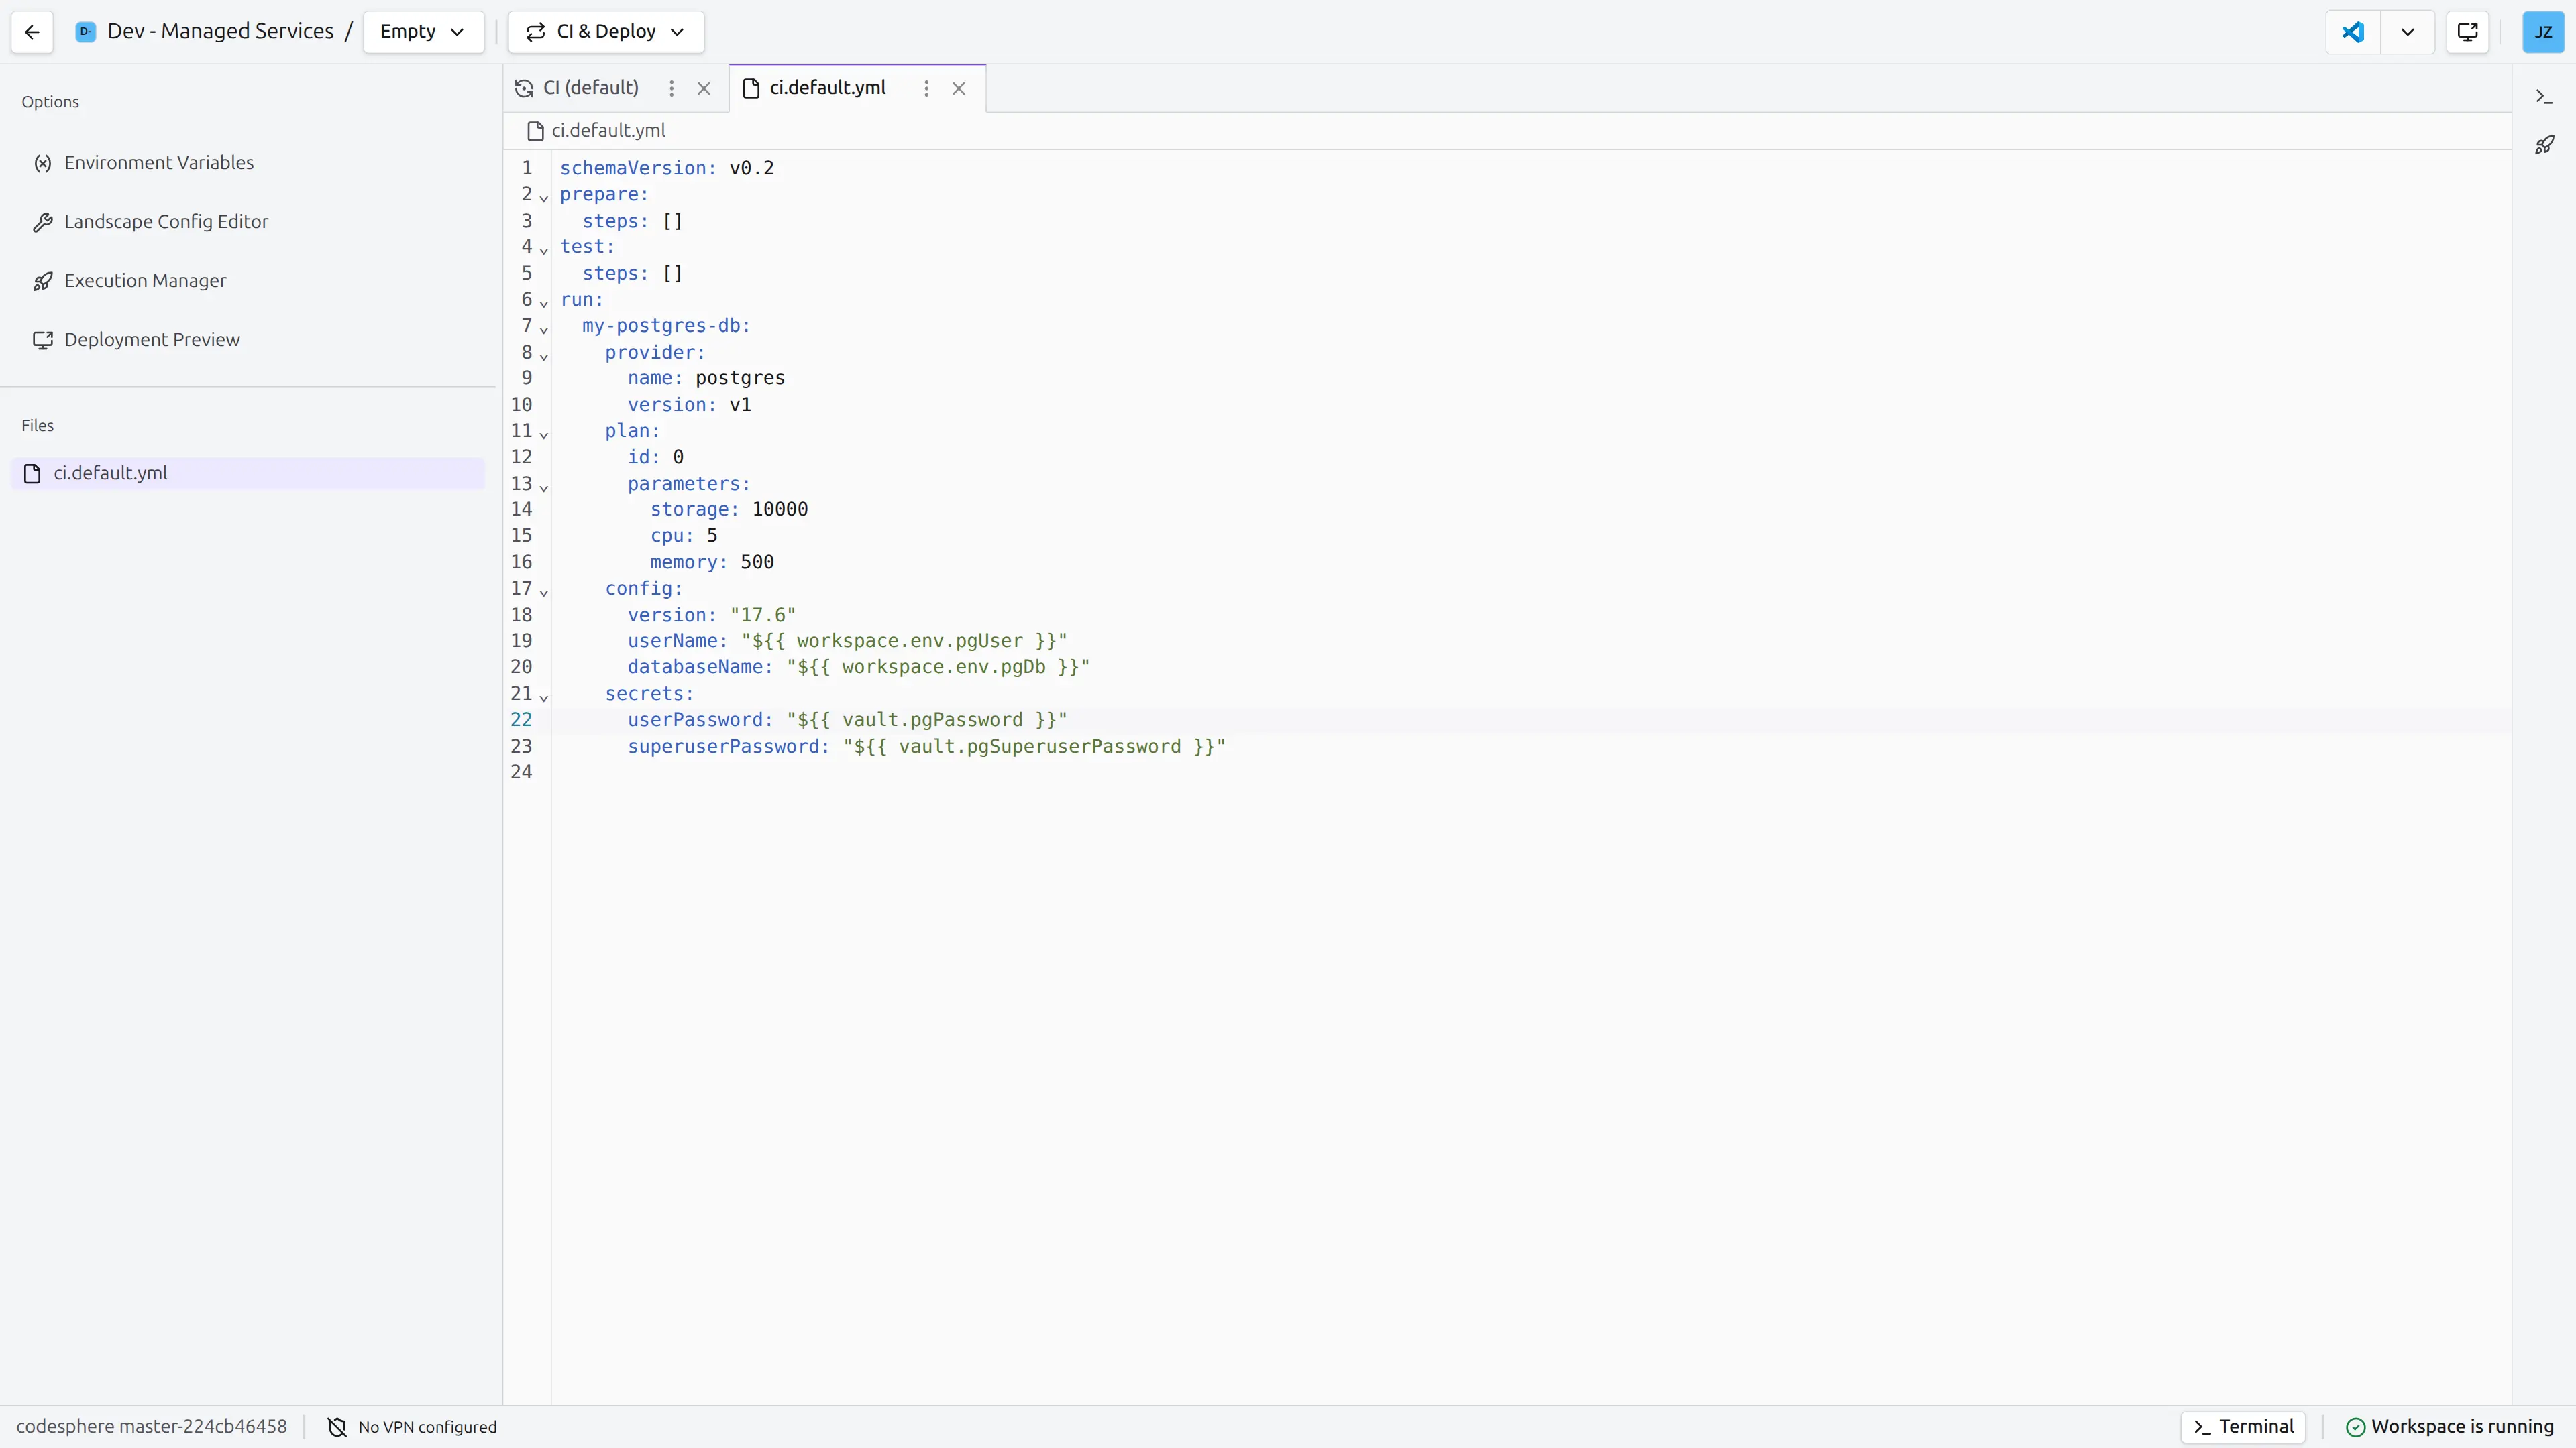Switch to the CI (default) tab
The width and height of the screenshot is (2576, 1448).
point(590,88)
